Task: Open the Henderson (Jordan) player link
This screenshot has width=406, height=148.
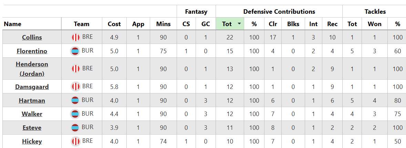Action: 32,69
